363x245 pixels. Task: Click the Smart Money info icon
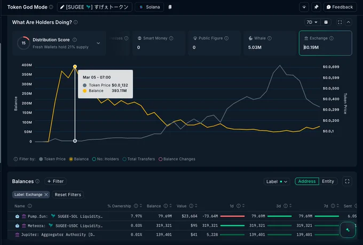(x=171, y=38)
